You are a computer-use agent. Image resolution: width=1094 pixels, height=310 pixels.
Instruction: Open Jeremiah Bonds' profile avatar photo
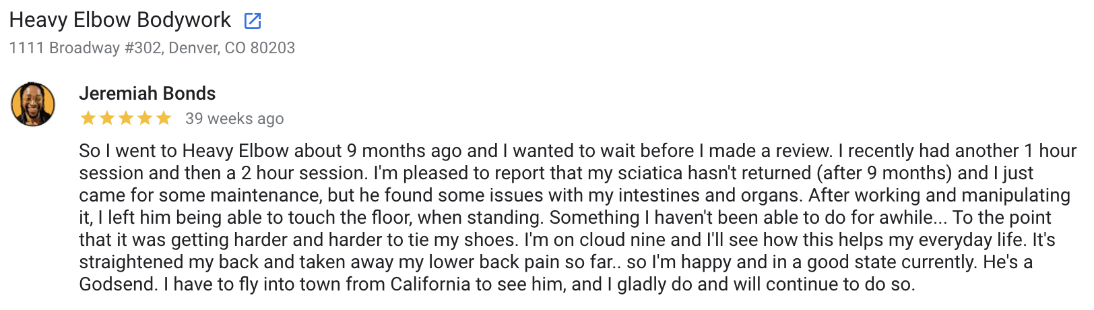[33, 104]
